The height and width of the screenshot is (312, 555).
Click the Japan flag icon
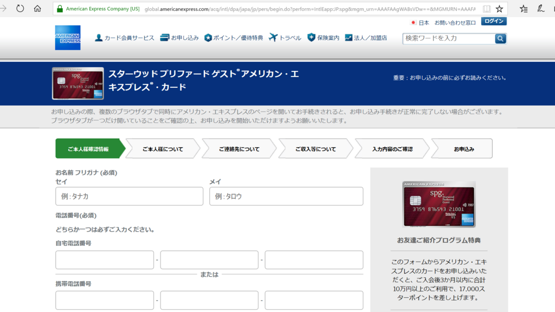(x=413, y=23)
